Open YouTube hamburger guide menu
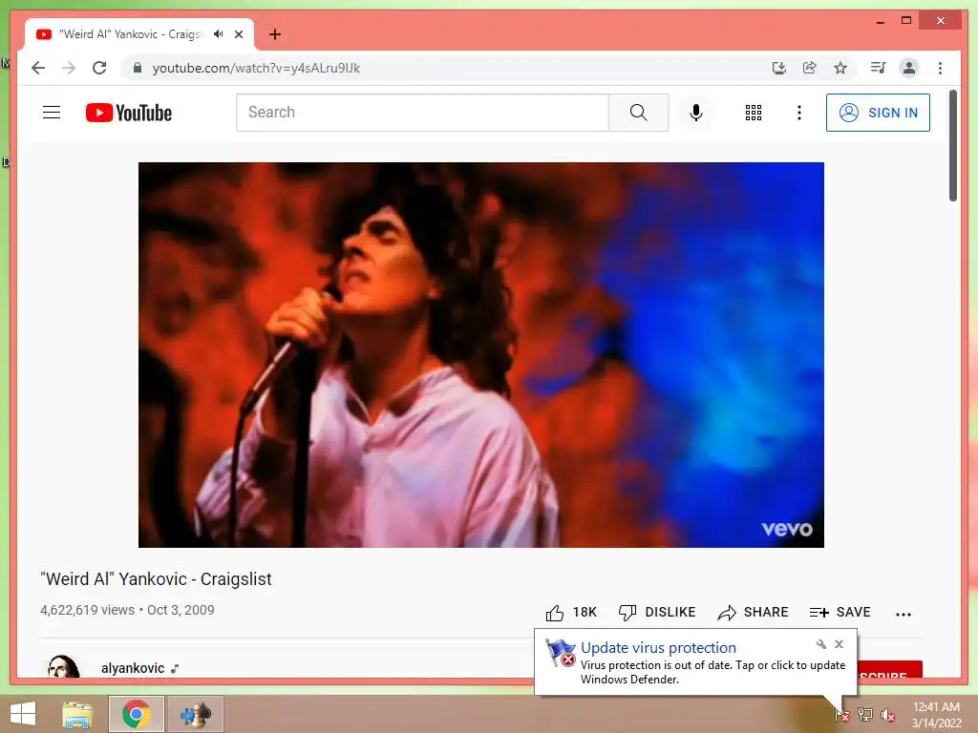Viewport: 978px width, 733px height. [x=52, y=113]
